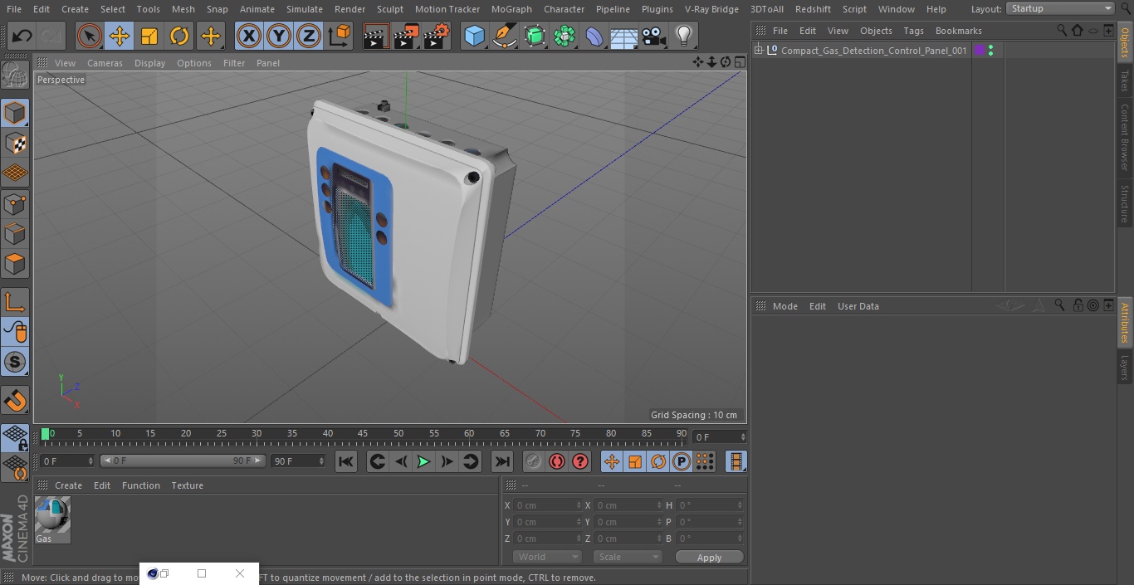
Task: Switch to Points mode
Action: (15, 204)
